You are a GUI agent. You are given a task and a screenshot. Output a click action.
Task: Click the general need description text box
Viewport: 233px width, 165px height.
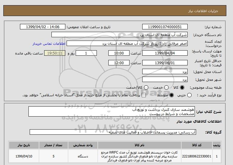(x=112, y=111)
